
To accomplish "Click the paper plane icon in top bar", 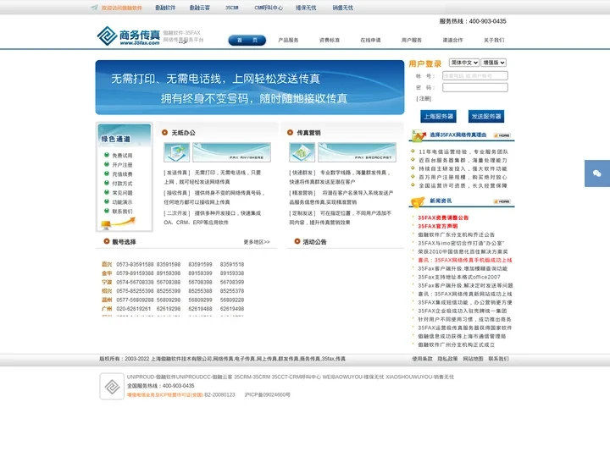I will (x=94, y=8).
